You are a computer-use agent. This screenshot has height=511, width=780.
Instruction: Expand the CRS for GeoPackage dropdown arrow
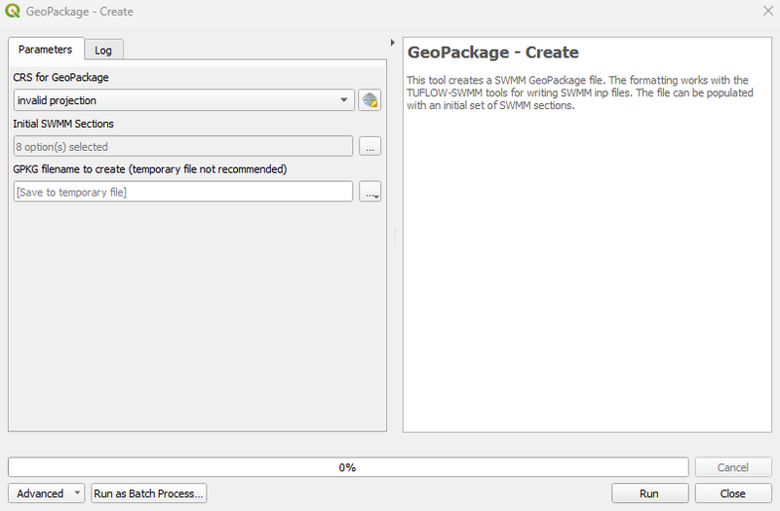(345, 100)
